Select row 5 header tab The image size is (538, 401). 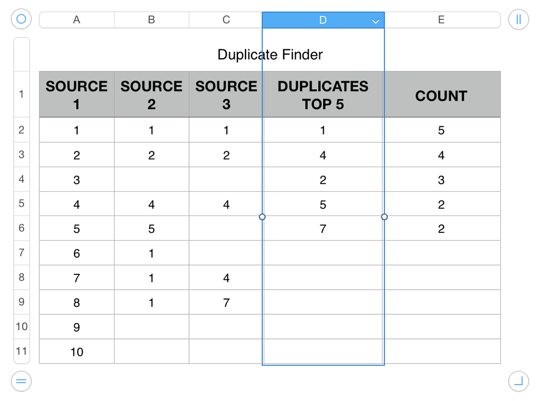coord(22,203)
